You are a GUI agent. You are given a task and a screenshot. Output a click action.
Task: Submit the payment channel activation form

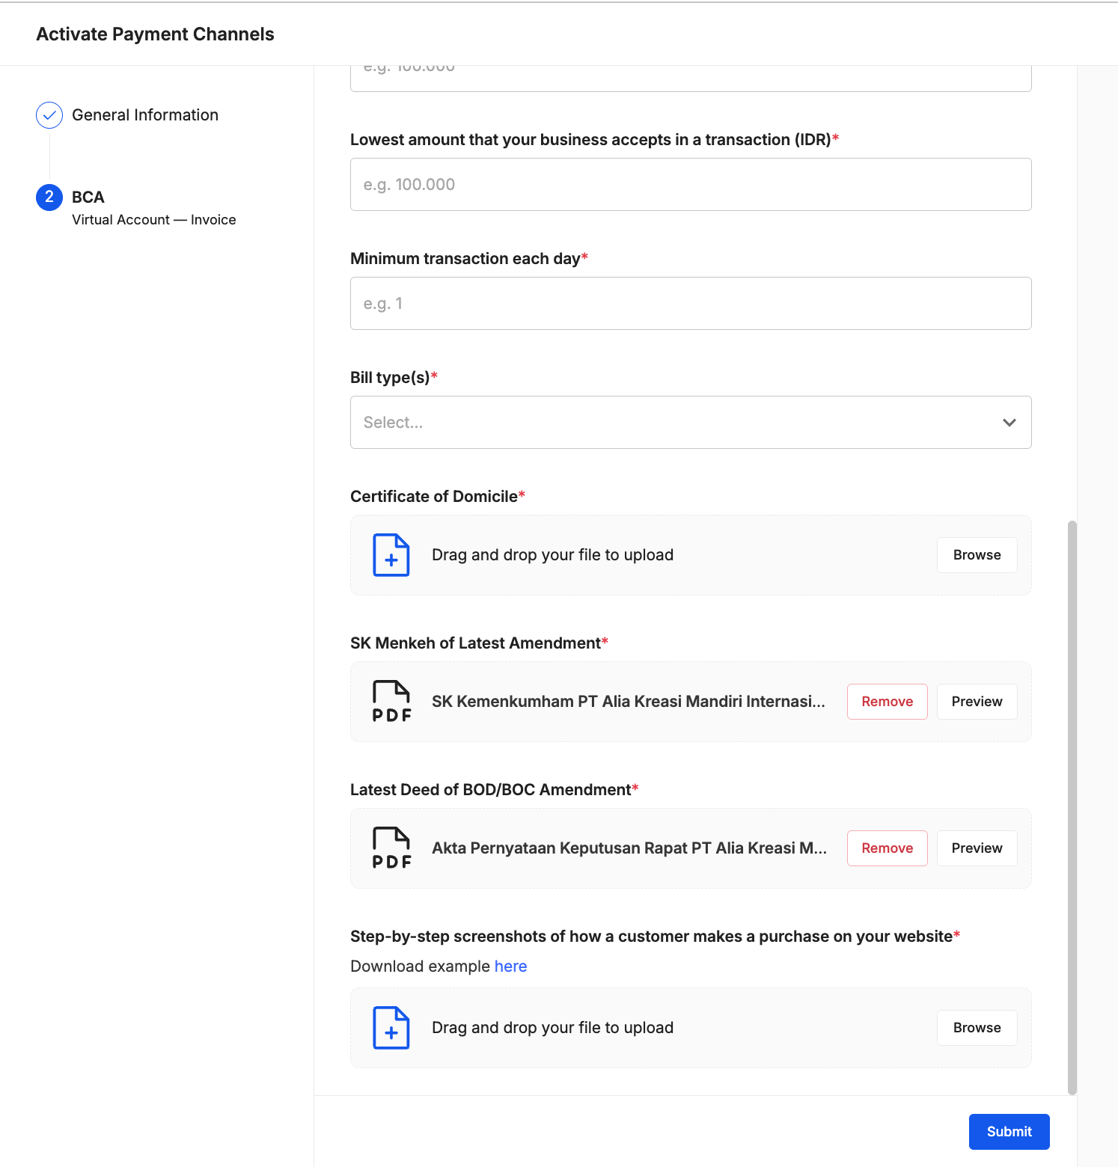coord(1009,1131)
